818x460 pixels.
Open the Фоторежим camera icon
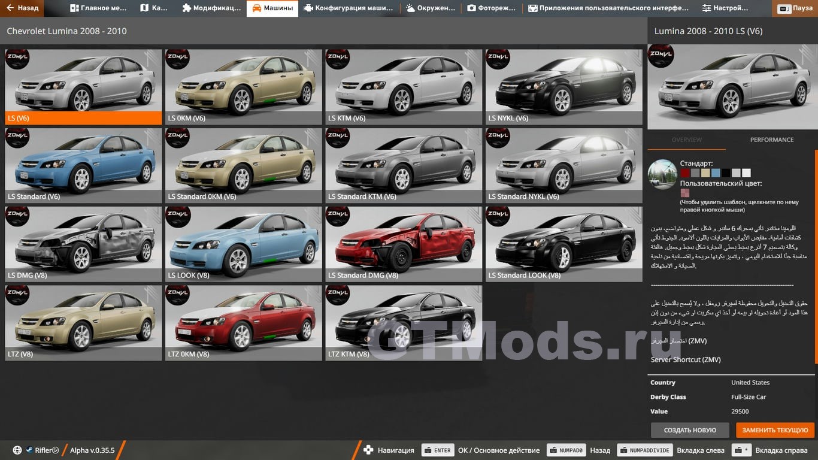(x=471, y=8)
